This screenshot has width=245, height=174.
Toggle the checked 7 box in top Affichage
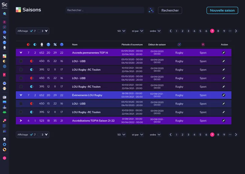(x=32, y=31)
